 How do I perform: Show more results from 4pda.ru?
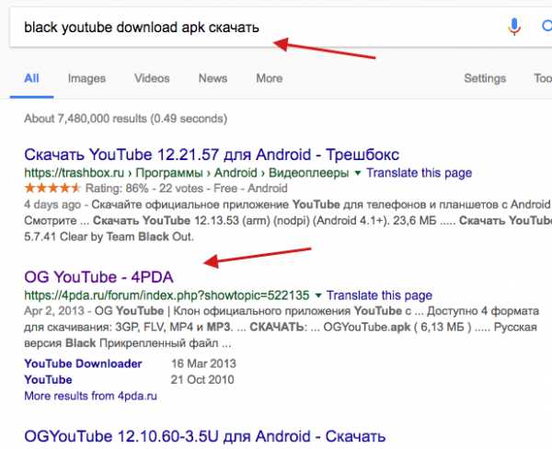[90, 396]
